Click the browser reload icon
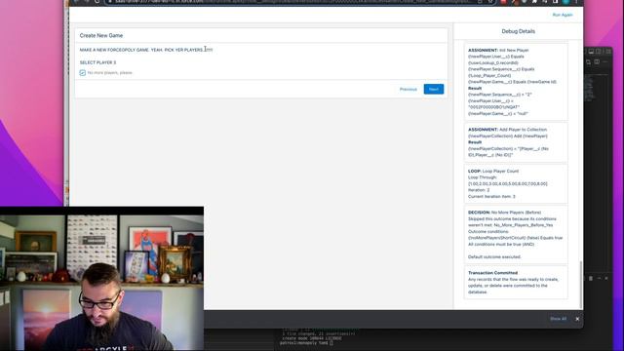 coord(97,2)
